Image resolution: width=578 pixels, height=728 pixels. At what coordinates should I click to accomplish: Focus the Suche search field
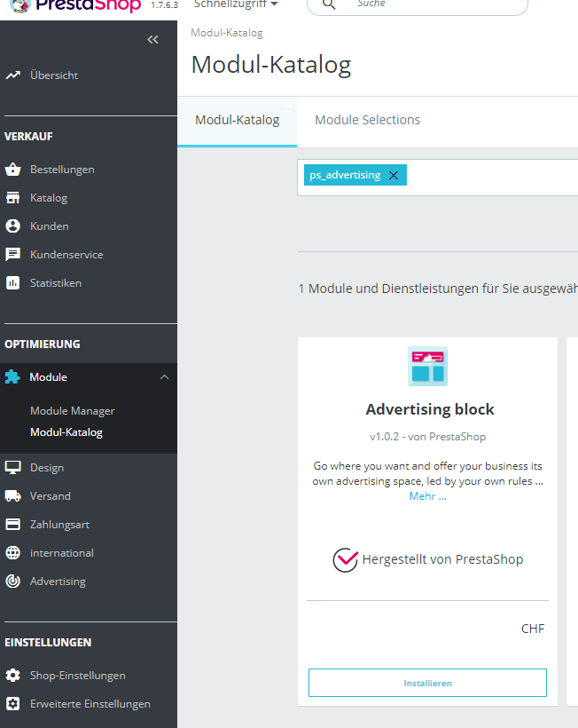coord(418,4)
